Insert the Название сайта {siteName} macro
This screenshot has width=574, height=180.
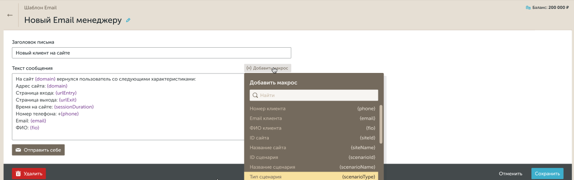(313, 148)
